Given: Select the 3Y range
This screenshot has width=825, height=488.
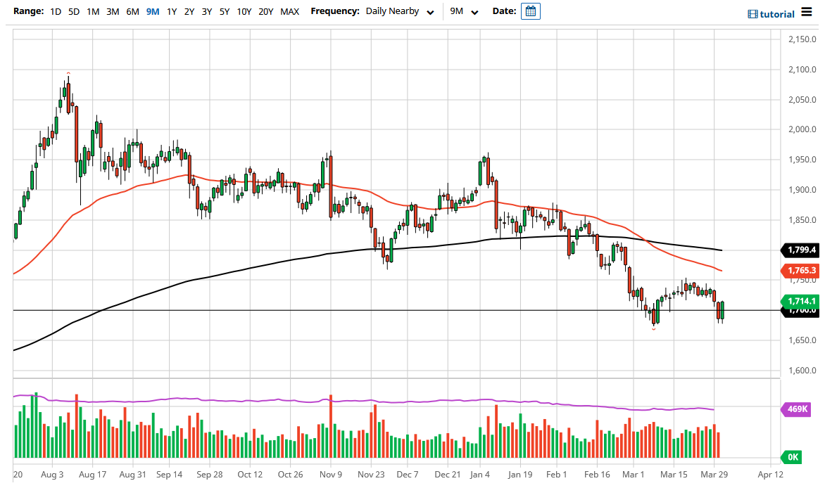Looking at the screenshot, I should point(207,11).
